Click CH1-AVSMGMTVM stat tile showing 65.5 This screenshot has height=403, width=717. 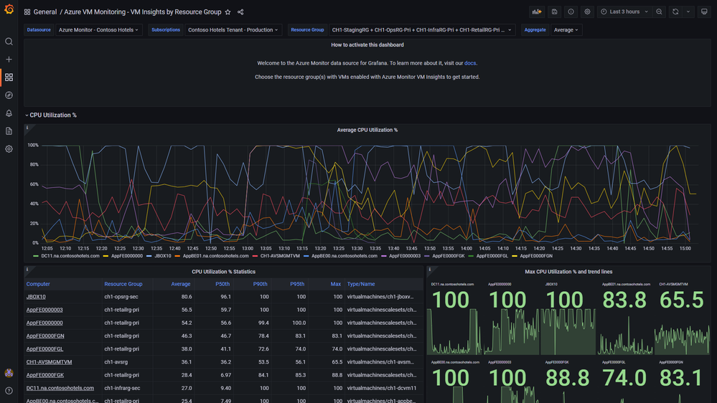pyautogui.click(x=683, y=318)
